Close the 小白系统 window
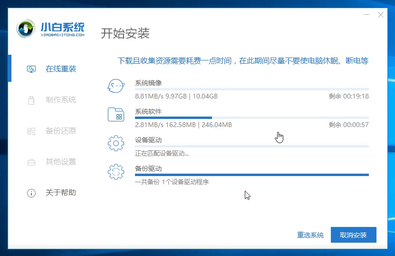This screenshot has height=256, width=395. (380, 15)
